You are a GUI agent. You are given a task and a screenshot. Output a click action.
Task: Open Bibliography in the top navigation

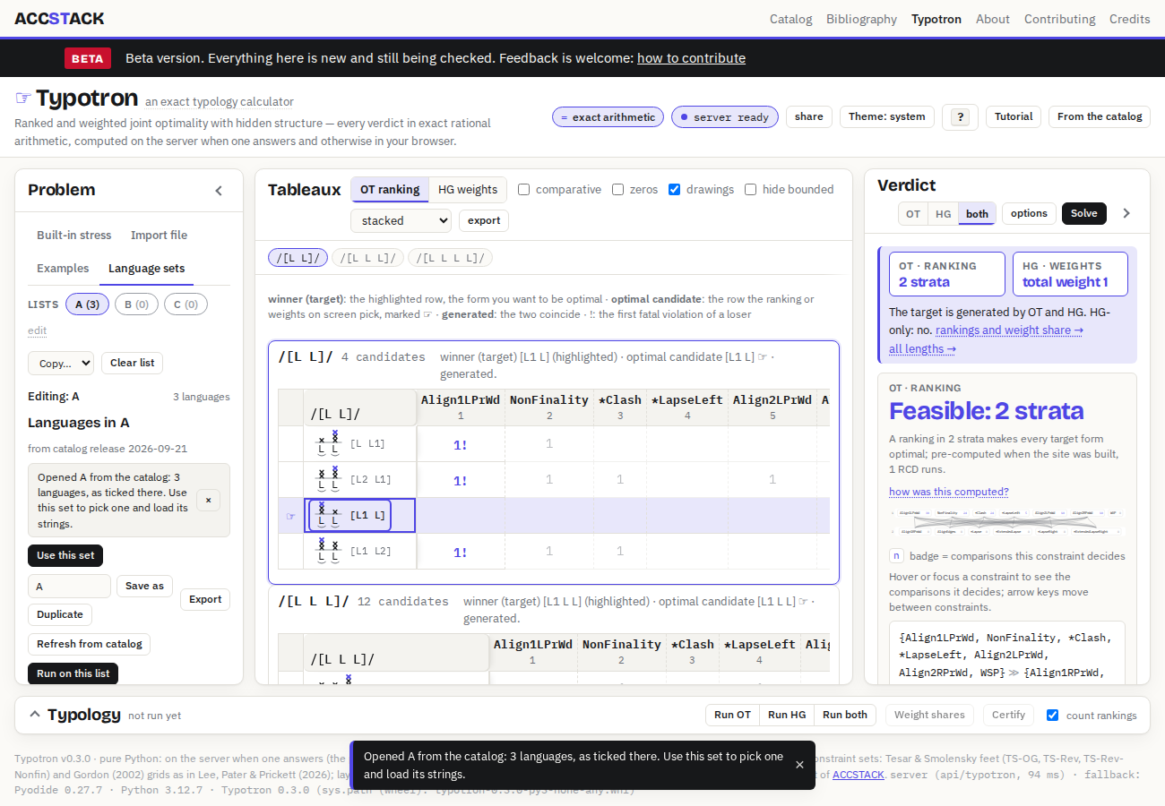tap(861, 19)
